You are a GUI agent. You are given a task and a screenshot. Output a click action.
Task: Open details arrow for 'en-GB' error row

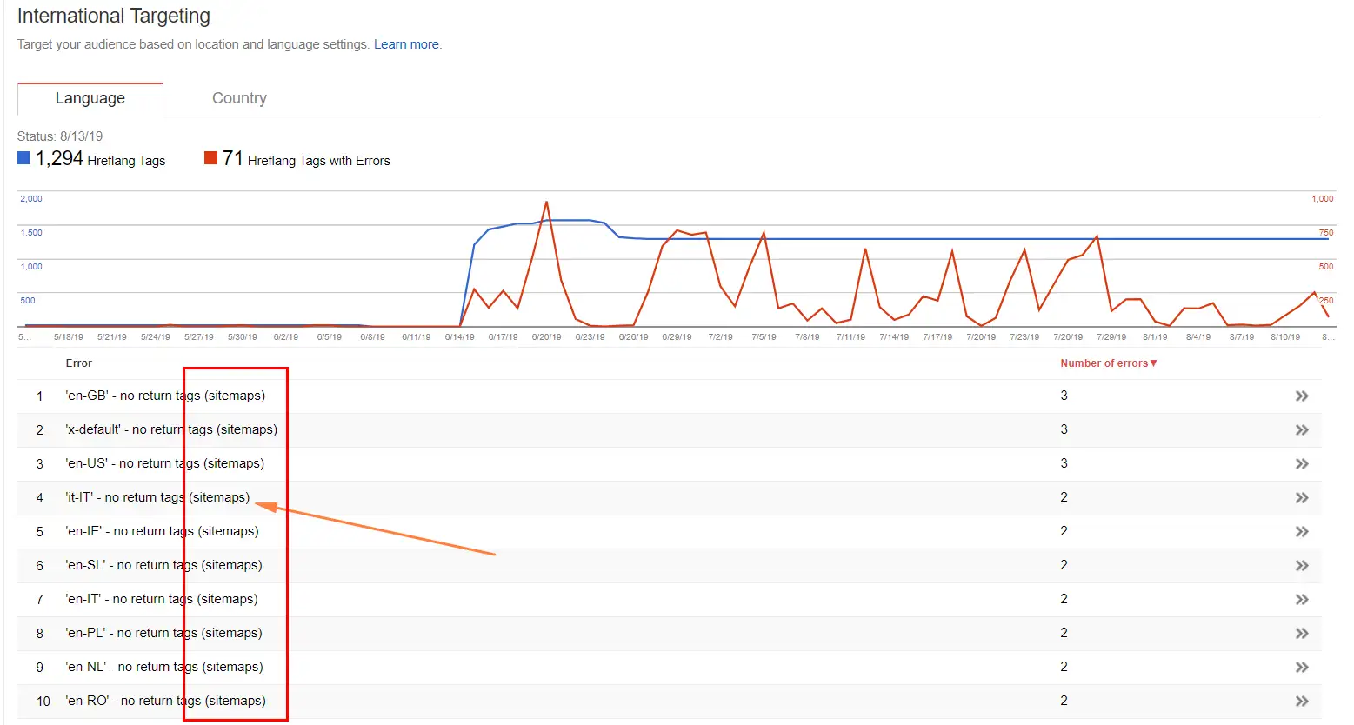[x=1301, y=396]
